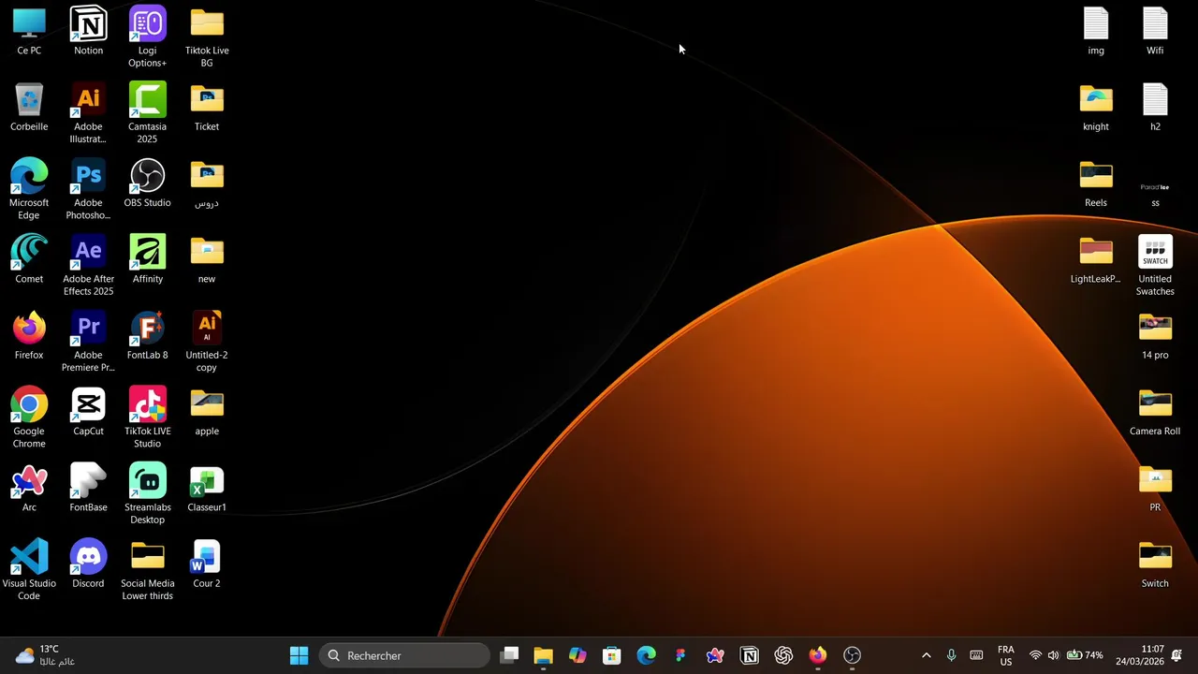Select the Arc browser desktop icon
The width and height of the screenshot is (1198, 674).
[29, 487]
